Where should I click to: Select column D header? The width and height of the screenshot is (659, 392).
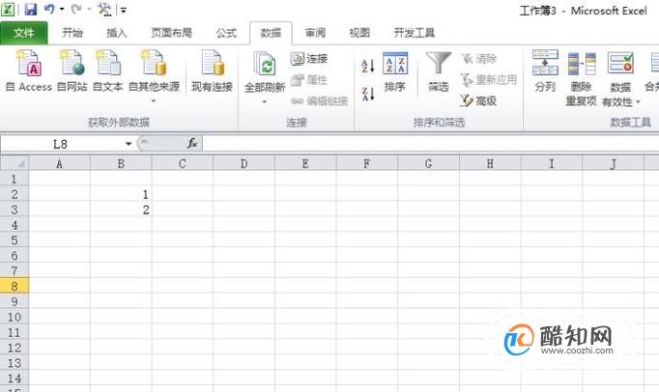tap(244, 163)
